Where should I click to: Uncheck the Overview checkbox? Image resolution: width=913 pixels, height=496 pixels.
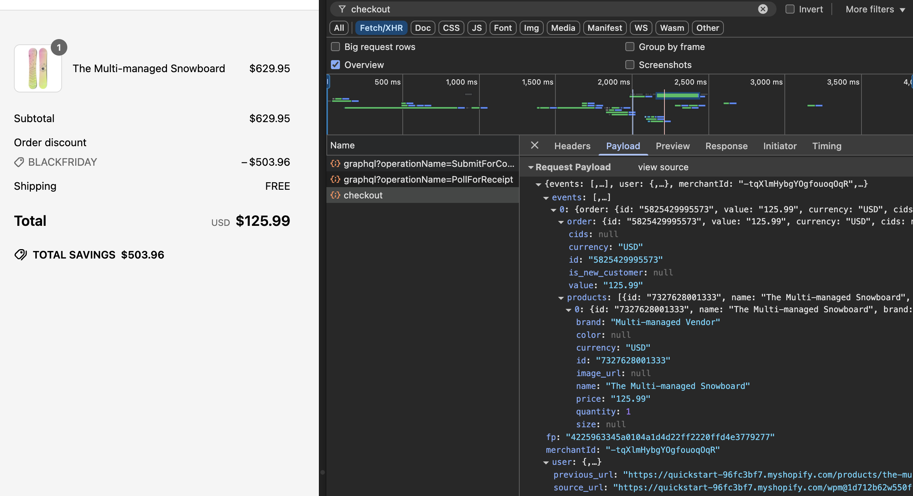click(x=335, y=65)
